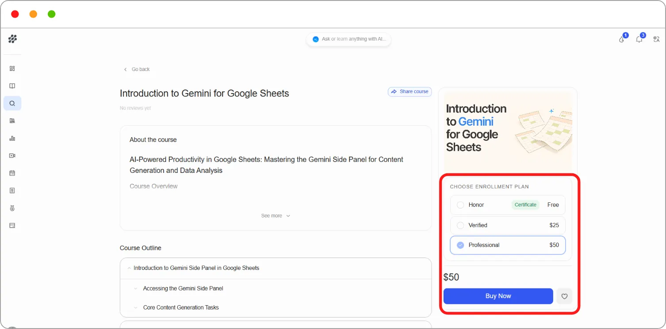Open the notifications bell icon
The height and width of the screenshot is (329, 666).
639,39
